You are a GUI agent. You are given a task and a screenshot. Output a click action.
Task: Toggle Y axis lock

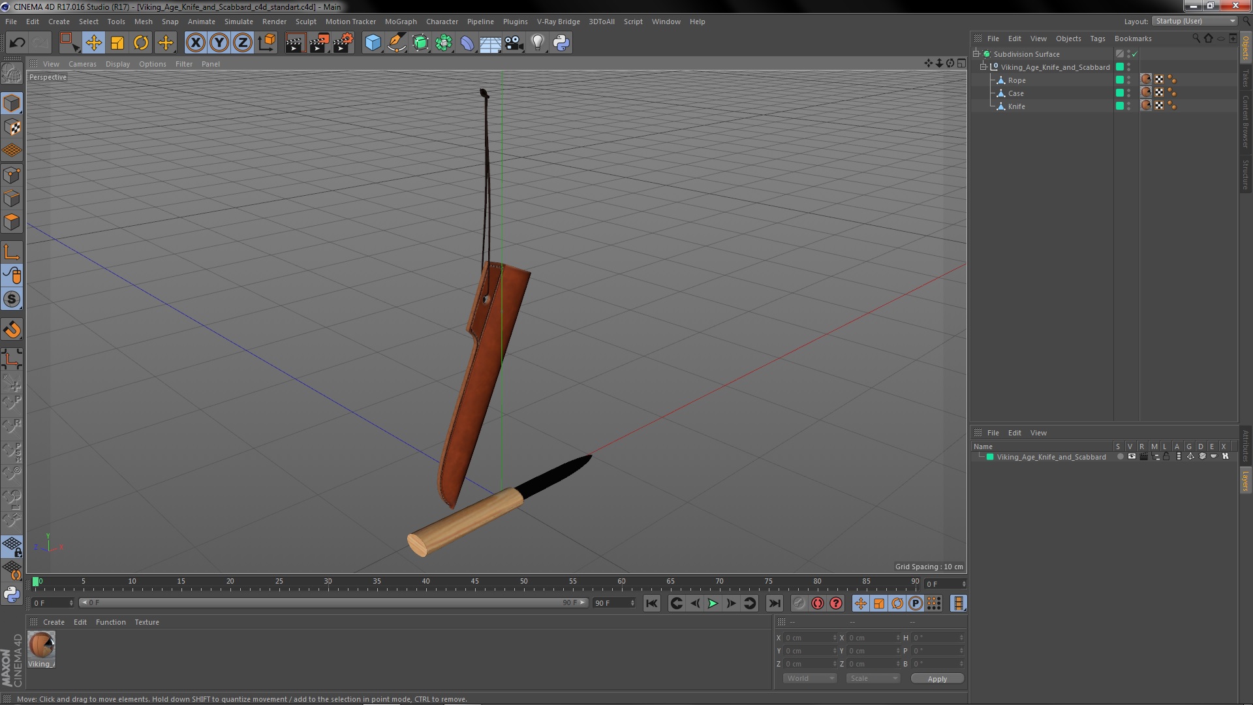pos(219,43)
